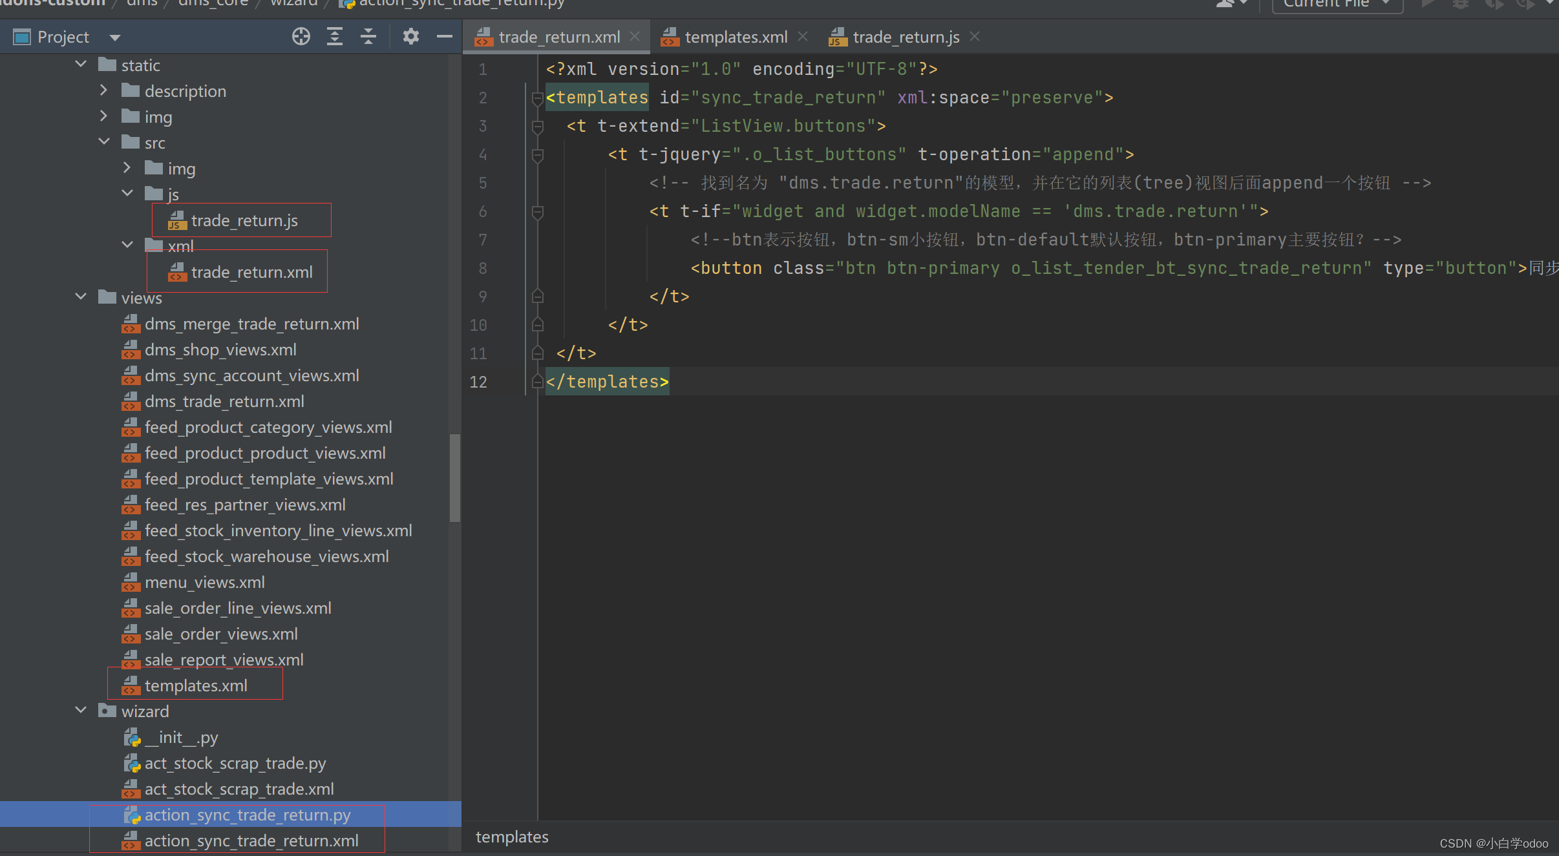Switch to the trade_return.js tab
The image size is (1559, 856).
coord(905,37)
